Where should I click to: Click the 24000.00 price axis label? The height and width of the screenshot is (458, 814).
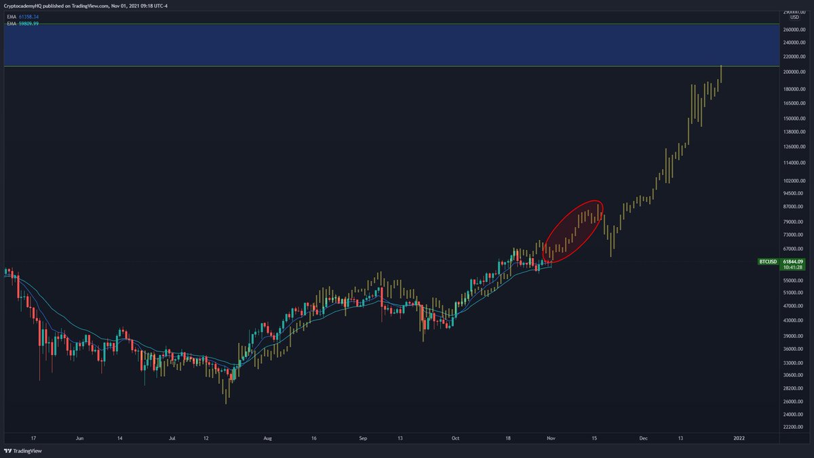coord(794,414)
